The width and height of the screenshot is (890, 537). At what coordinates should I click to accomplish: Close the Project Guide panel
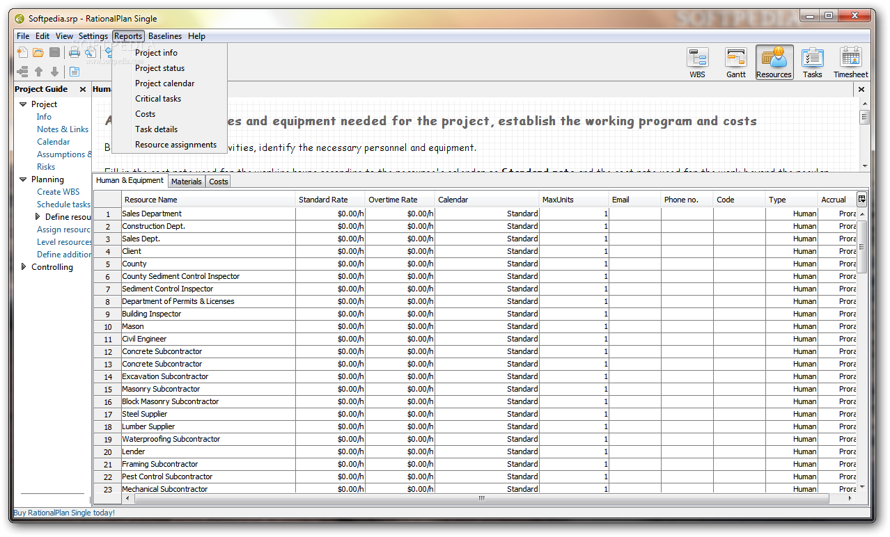(83, 89)
